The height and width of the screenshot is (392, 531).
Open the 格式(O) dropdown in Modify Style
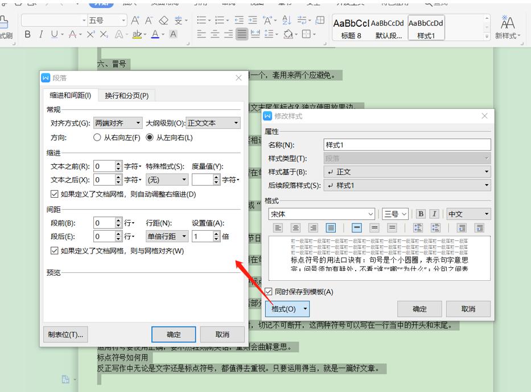tap(287, 309)
